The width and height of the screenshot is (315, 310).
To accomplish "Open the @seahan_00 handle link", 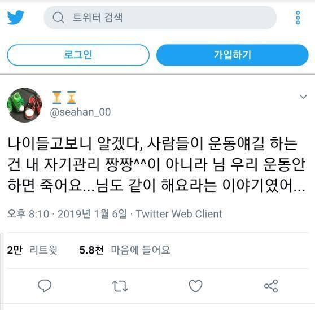I will pyautogui.click(x=80, y=112).
